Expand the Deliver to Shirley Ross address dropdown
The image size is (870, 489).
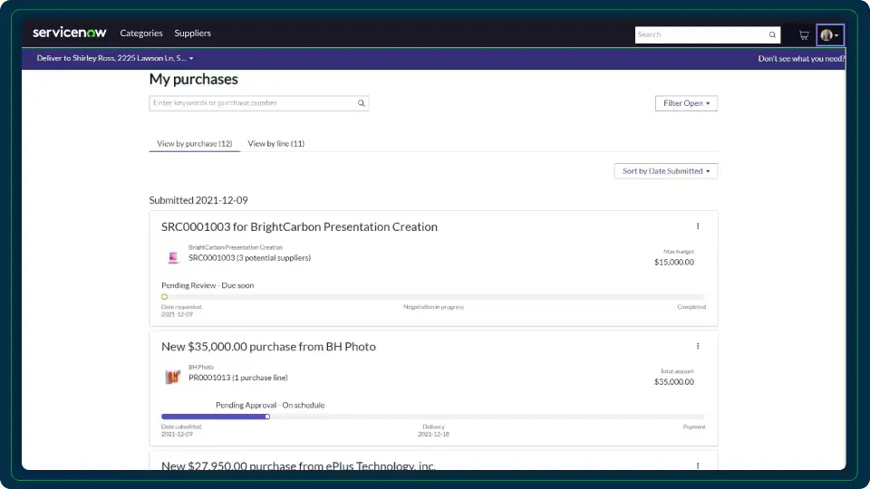tap(115, 58)
